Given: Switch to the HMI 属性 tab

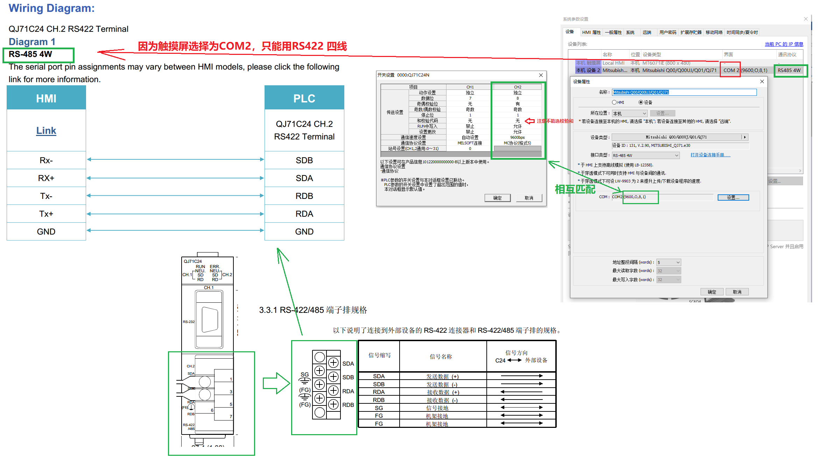Looking at the screenshot, I should point(591,33).
